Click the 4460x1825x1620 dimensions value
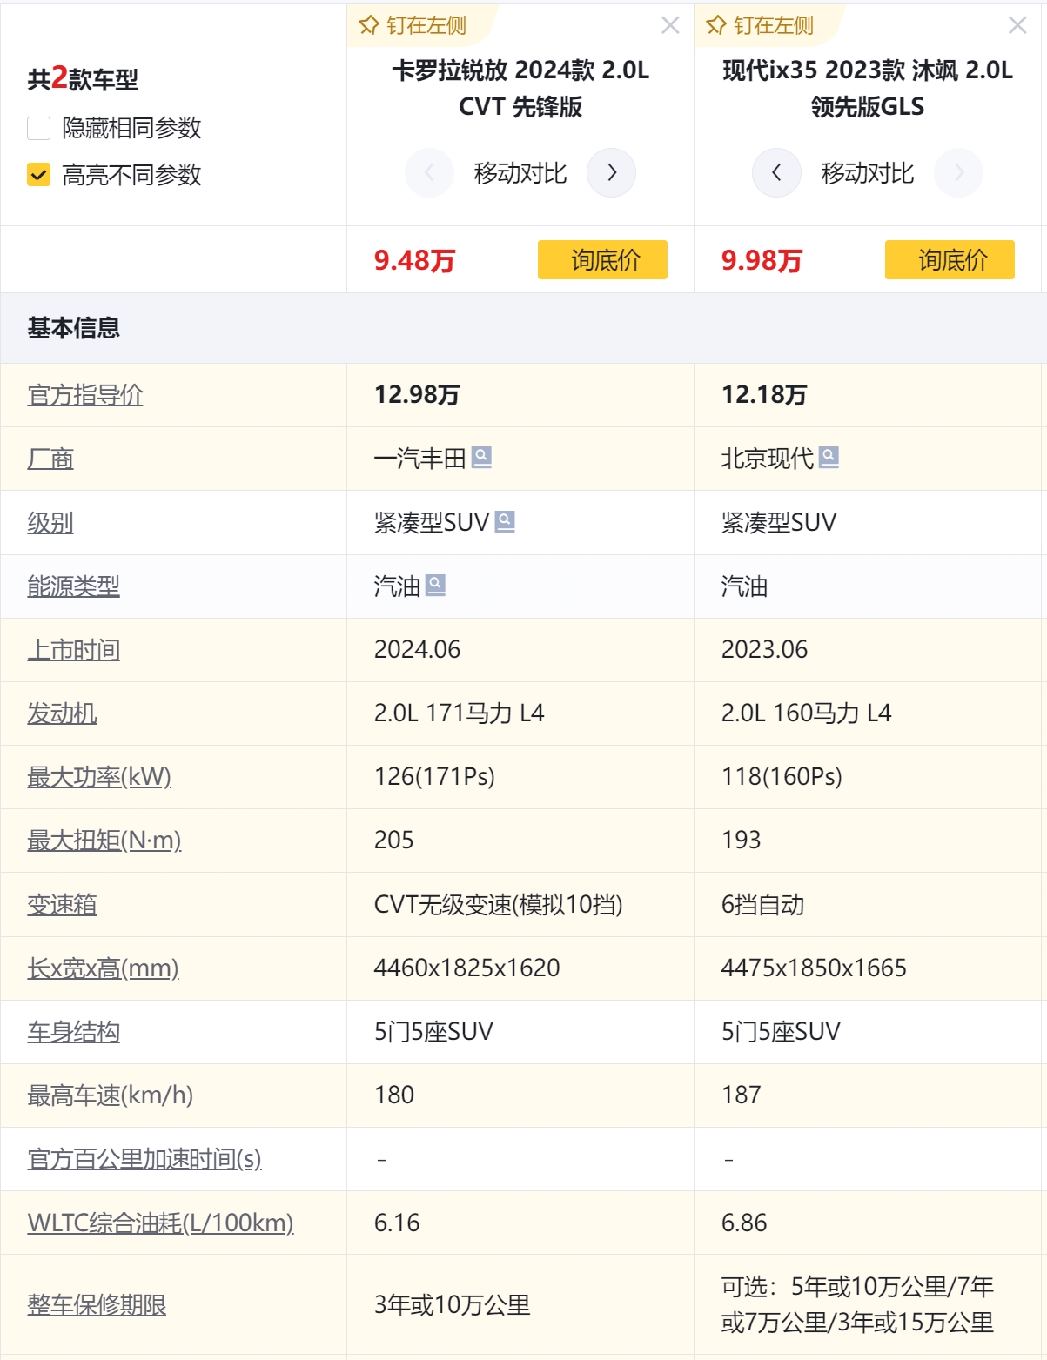Viewport: 1047px width, 1360px height. 466,968
